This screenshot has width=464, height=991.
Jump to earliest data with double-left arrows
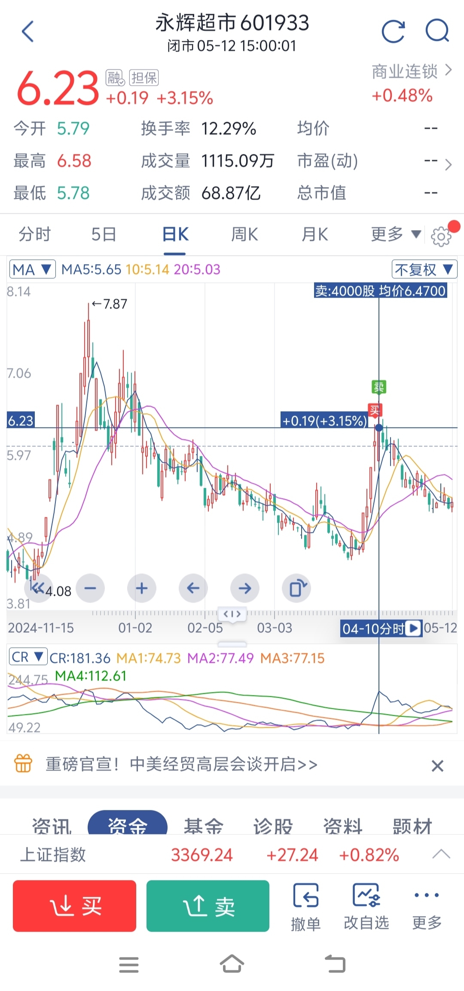point(38,588)
